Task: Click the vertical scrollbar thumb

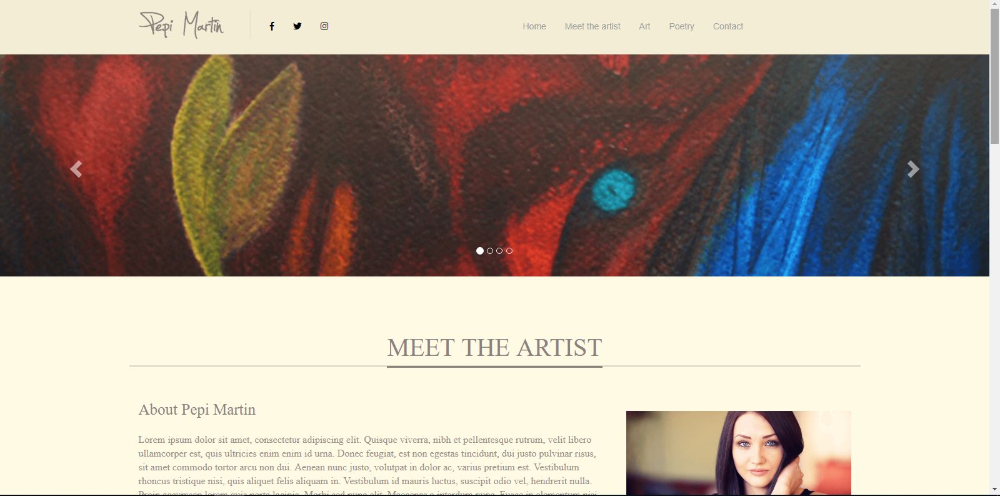Action: [994, 76]
